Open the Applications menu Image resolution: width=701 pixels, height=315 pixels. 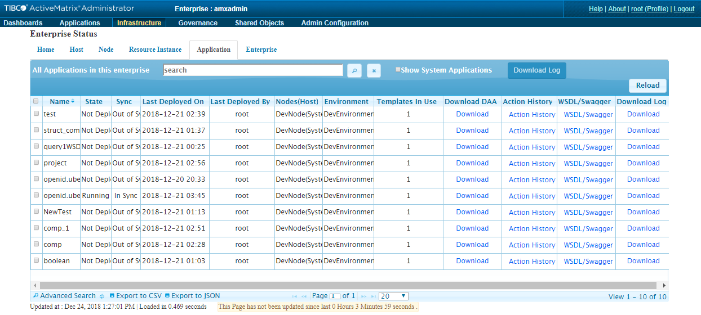point(80,23)
